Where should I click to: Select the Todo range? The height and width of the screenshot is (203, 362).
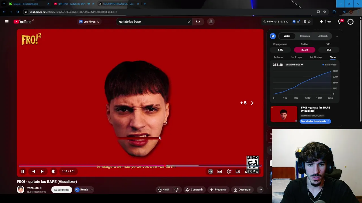pyautogui.click(x=333, y=58)
